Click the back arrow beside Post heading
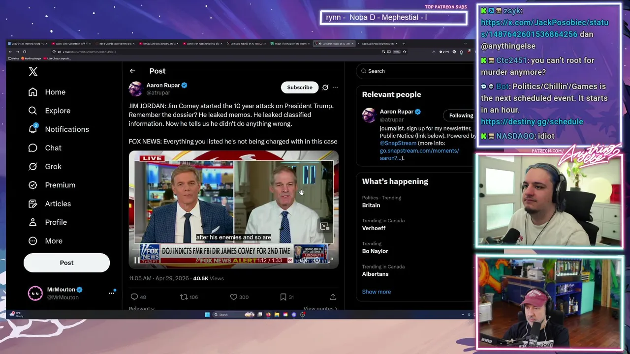 point(132,71)
